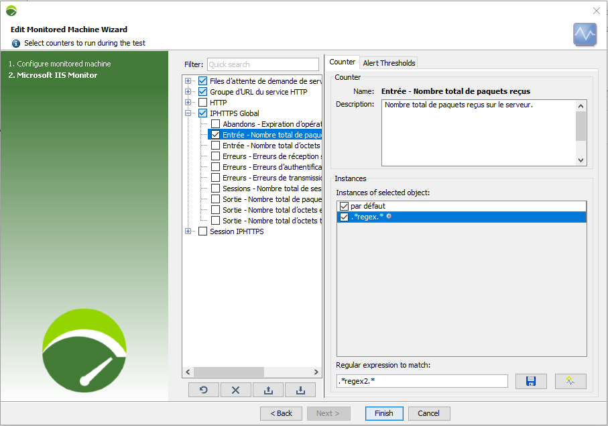Click the X delete icon below tree

[236, 390]
